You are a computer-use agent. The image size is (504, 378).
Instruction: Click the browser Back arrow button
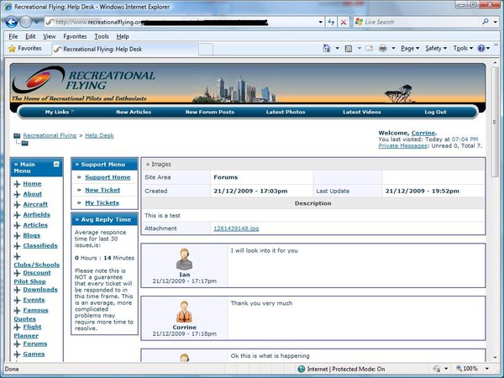click(x=12, y=22)
